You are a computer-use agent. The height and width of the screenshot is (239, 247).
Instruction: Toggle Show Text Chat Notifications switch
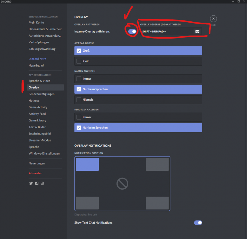point(198,222)
